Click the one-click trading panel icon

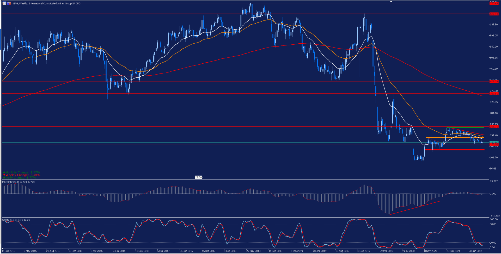(x=4, y=3)
